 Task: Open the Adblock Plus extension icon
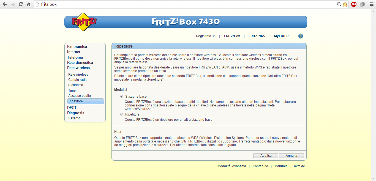tap(354, 4)
